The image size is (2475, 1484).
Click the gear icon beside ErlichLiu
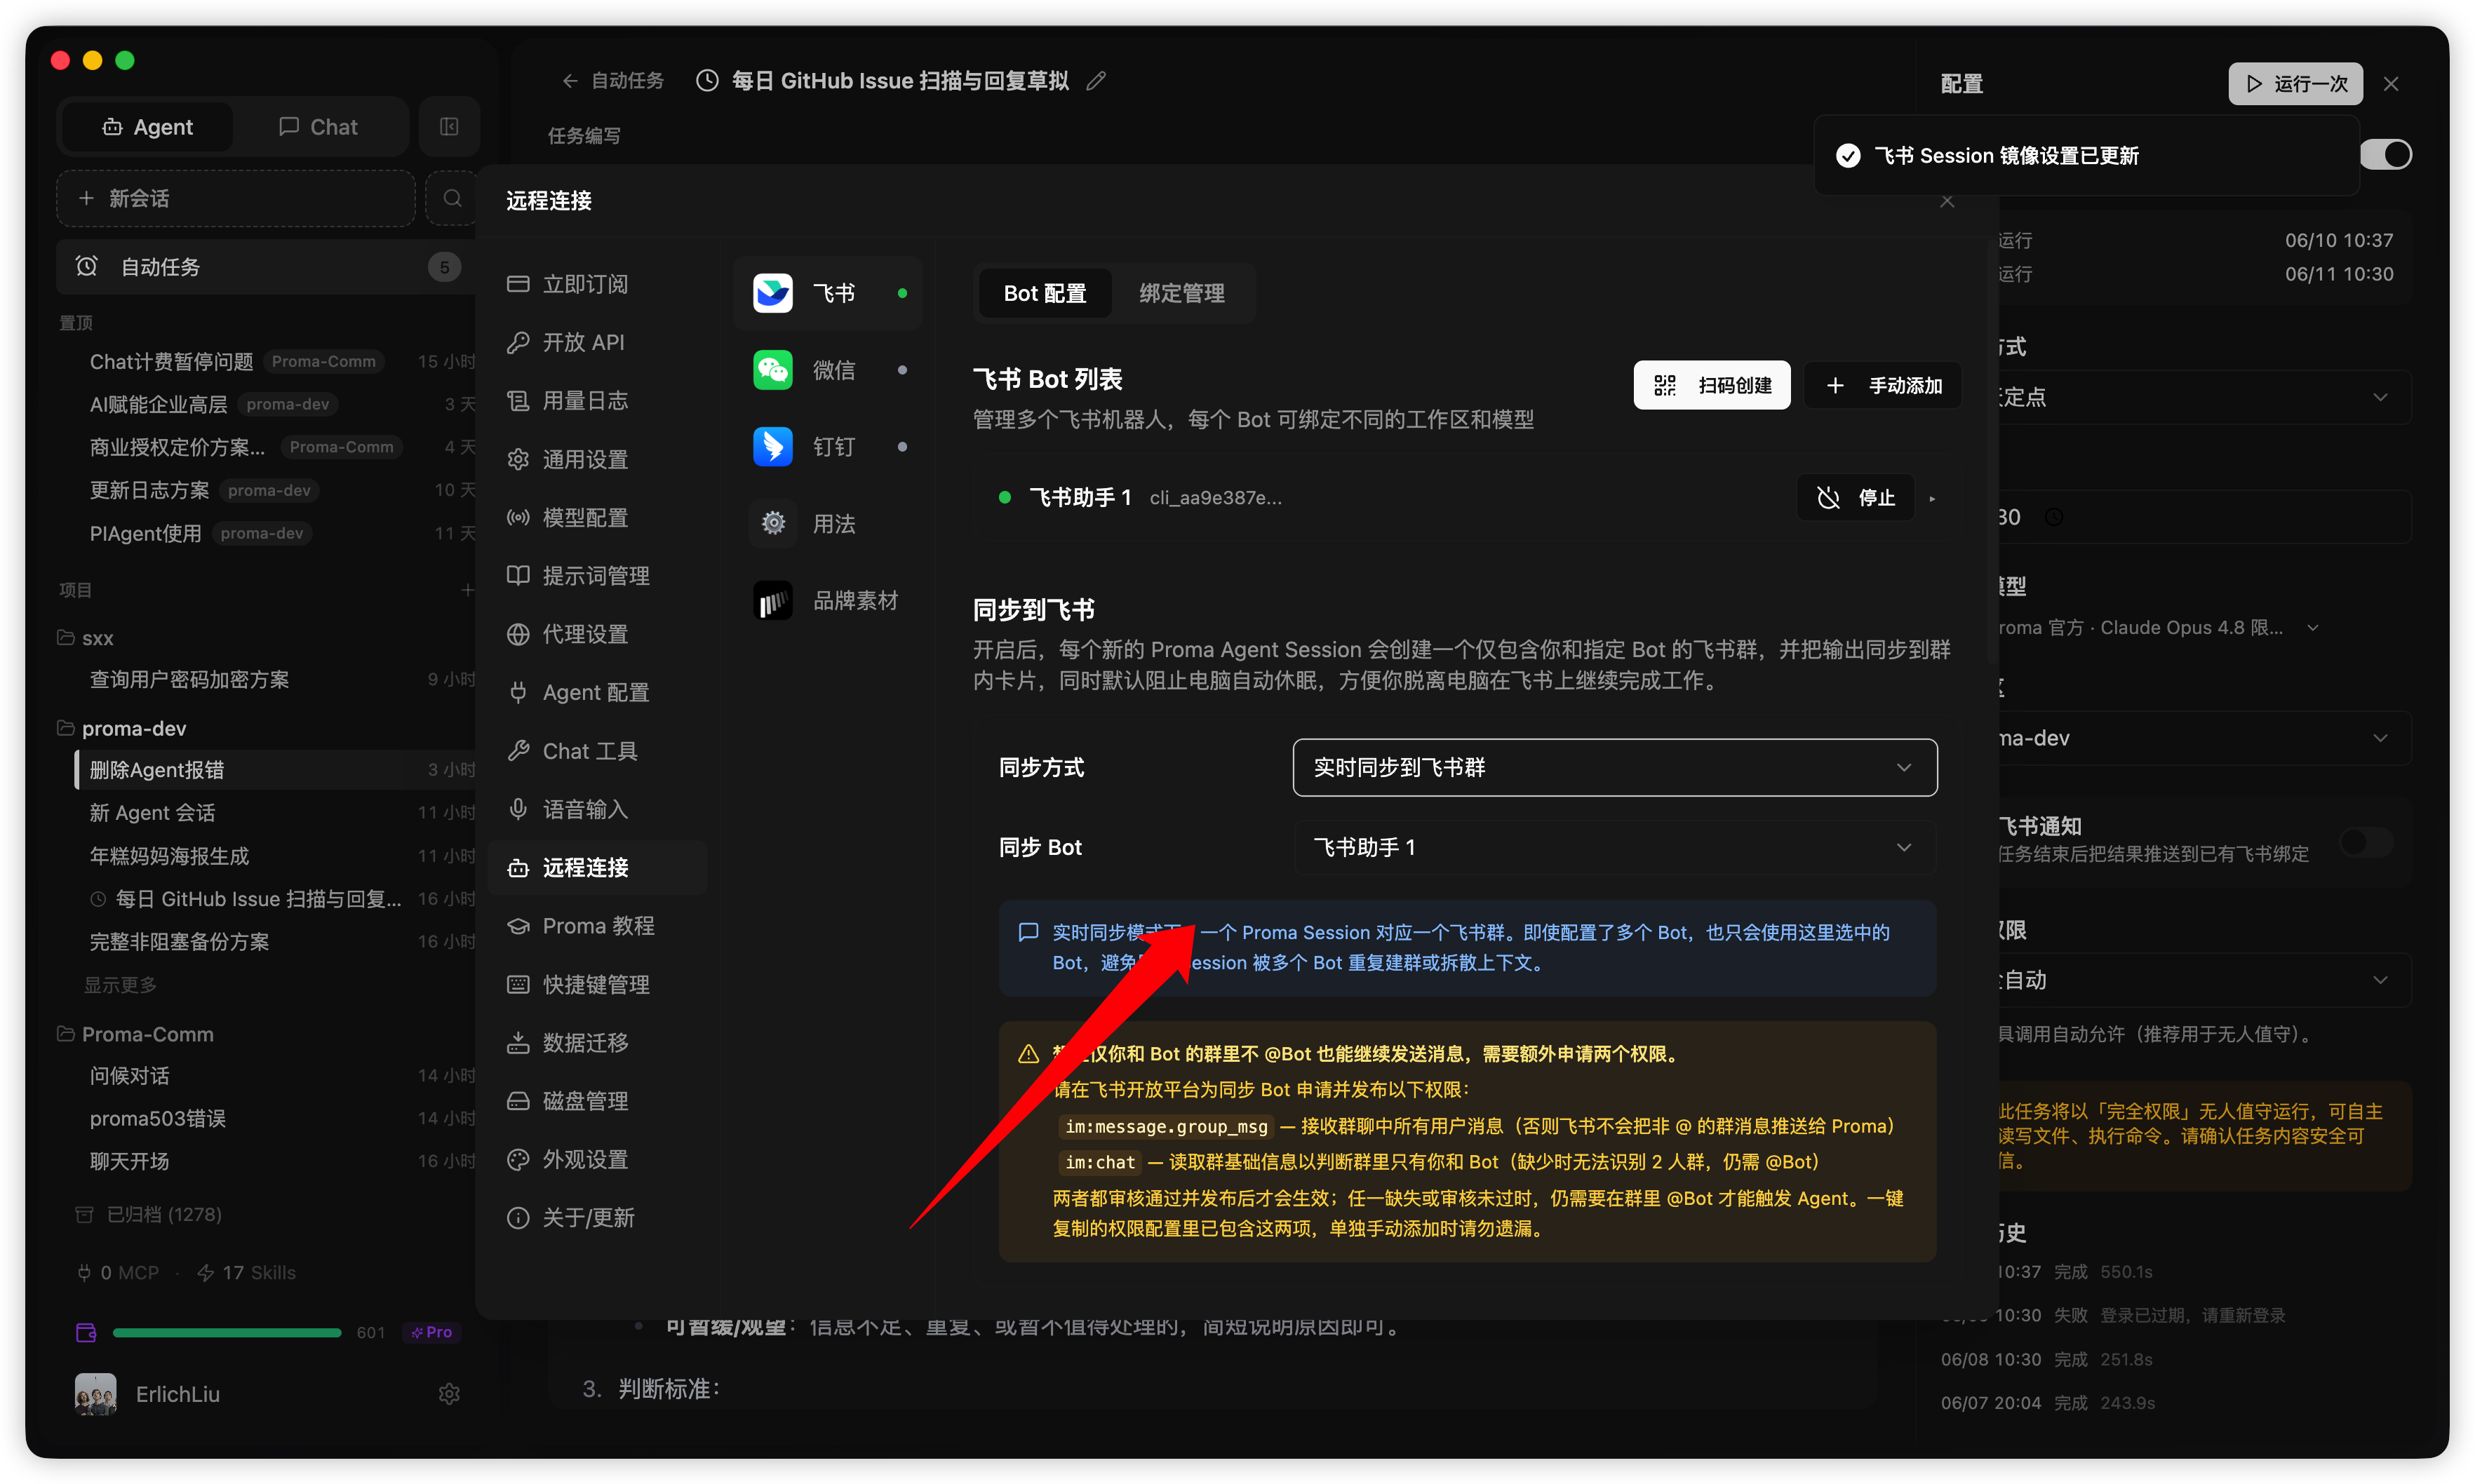[449, 1394]
